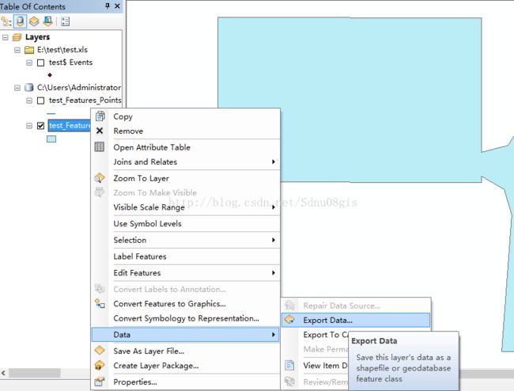Collapse the highlighted test_Feature layer node
514x391 pixels.
(x=29, y=126)
